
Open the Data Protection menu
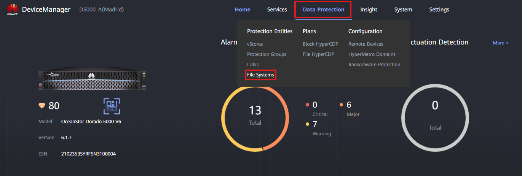point(323,10)
